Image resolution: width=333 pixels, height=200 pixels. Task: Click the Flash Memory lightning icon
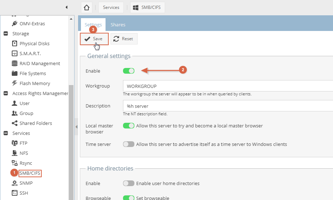pos(15,83)
